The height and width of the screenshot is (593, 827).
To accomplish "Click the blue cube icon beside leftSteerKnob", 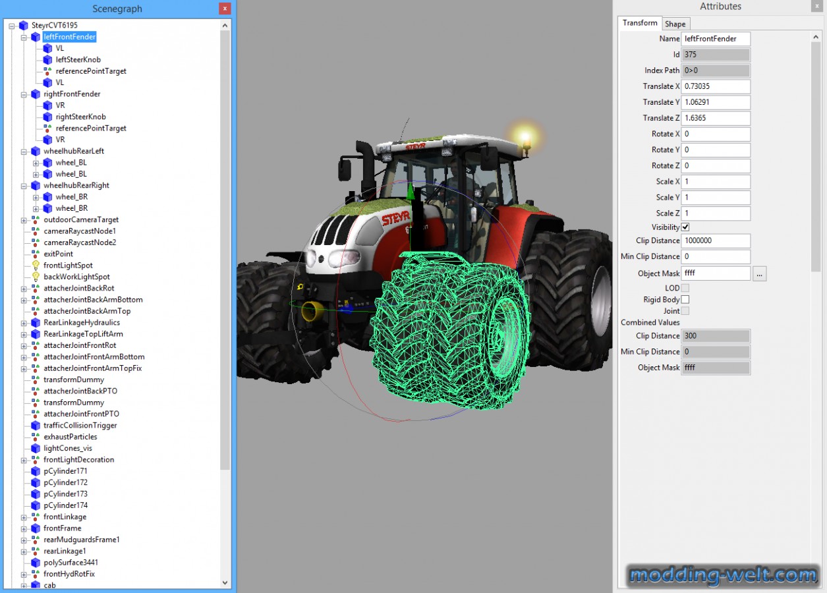I will [x=47, y=60].
